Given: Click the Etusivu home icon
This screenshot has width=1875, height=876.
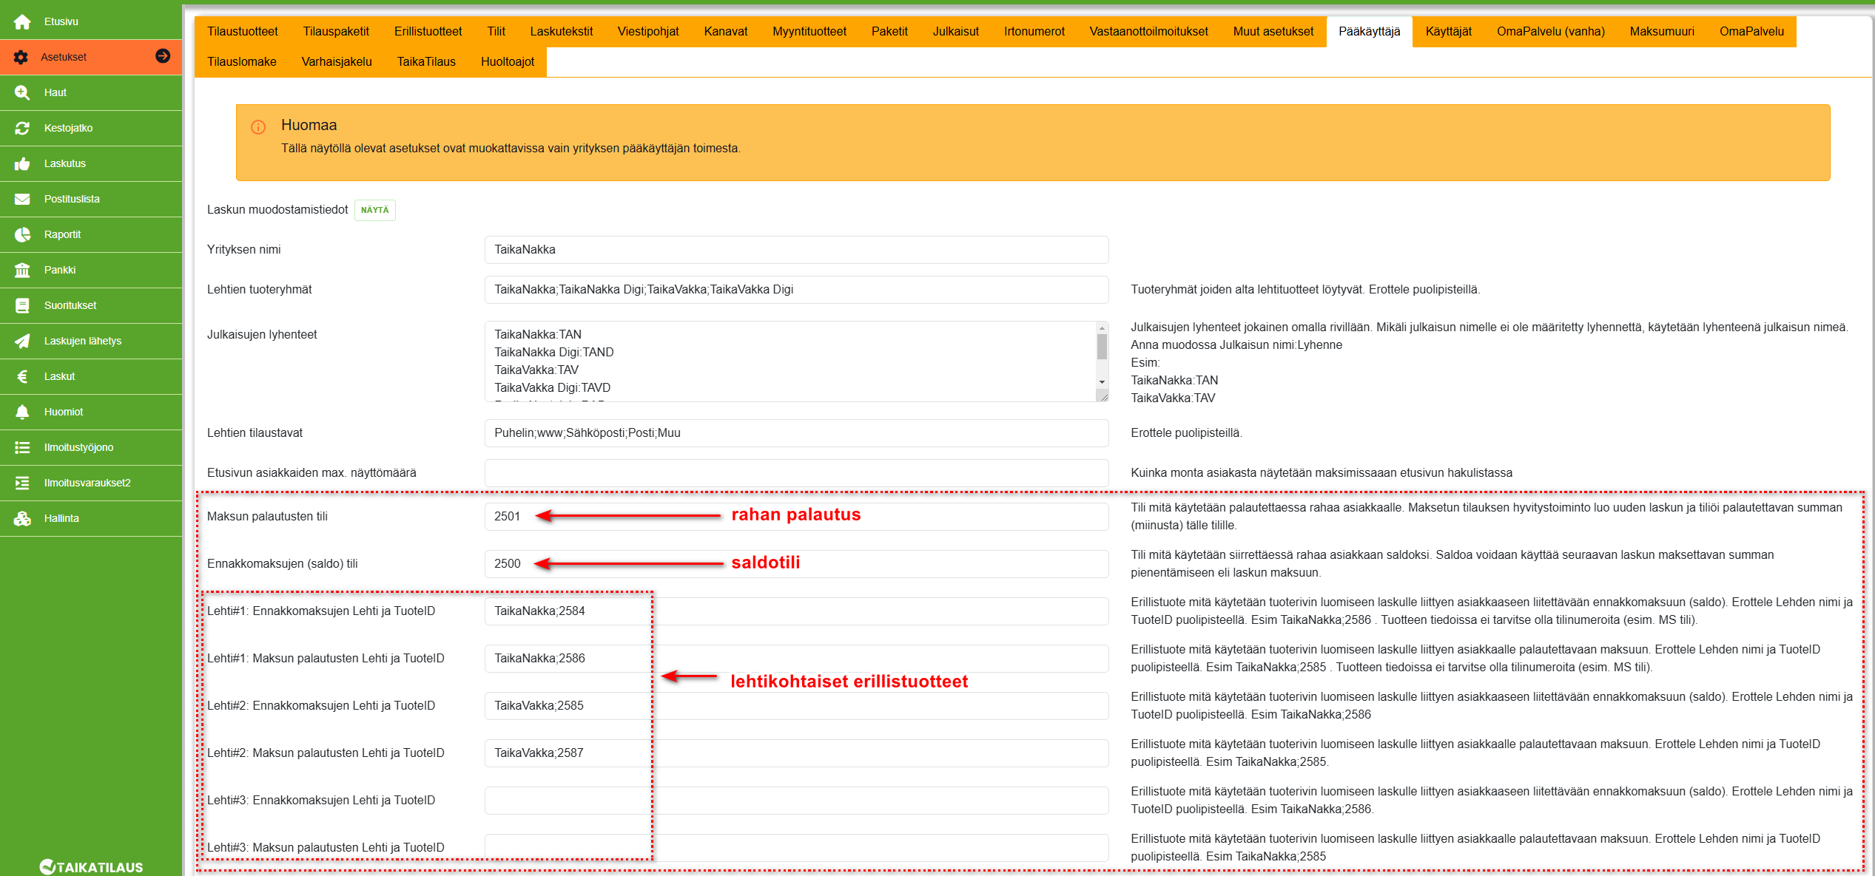Looking at the screenshot, I should (x=22, y=21).
